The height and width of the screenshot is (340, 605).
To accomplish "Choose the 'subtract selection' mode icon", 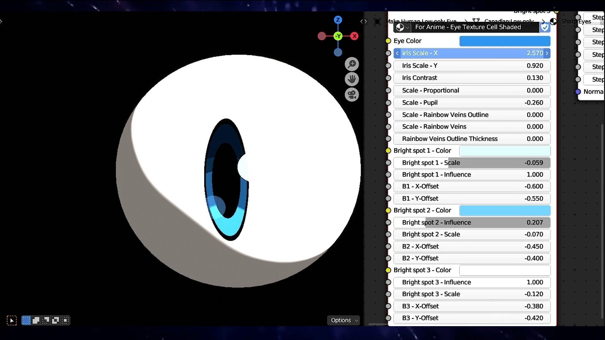I will point(46,320).
